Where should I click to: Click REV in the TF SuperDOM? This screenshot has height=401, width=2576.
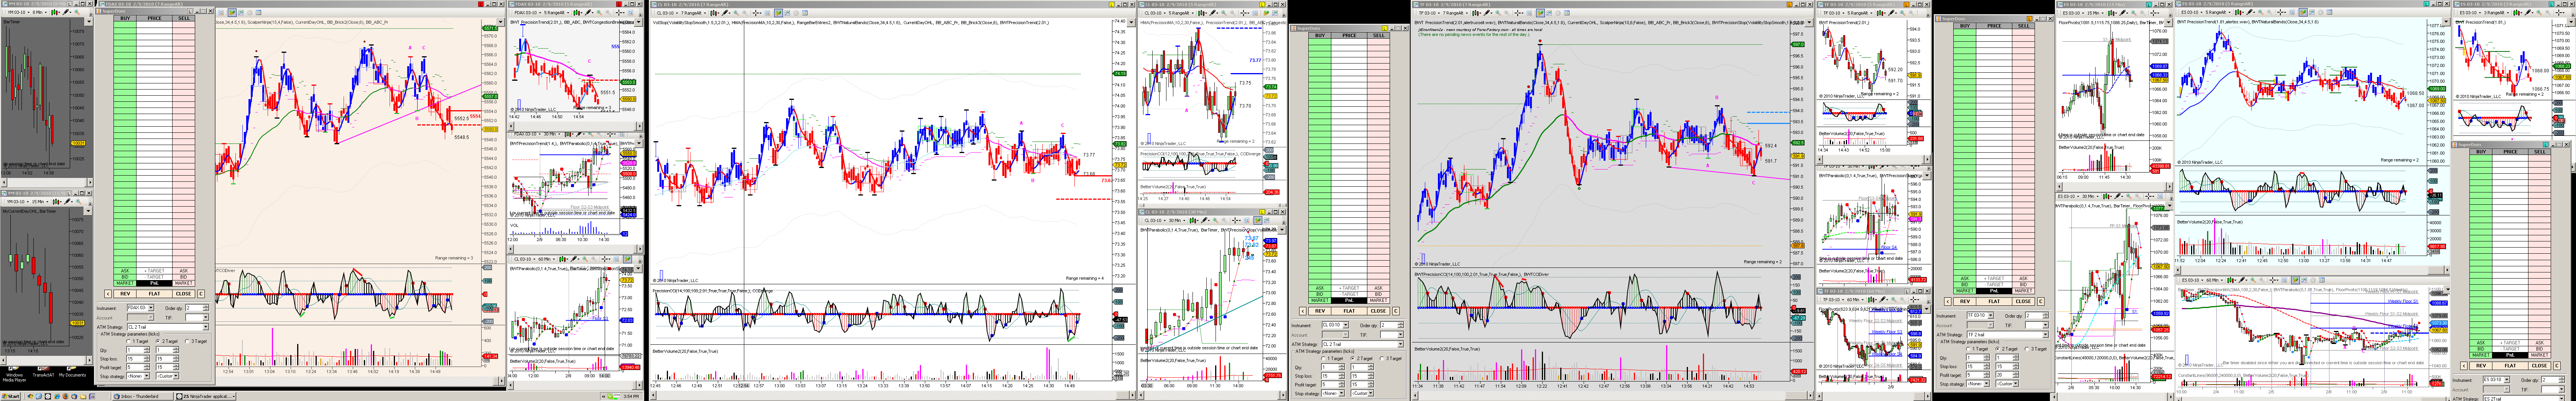click(x=1965, y=301)
